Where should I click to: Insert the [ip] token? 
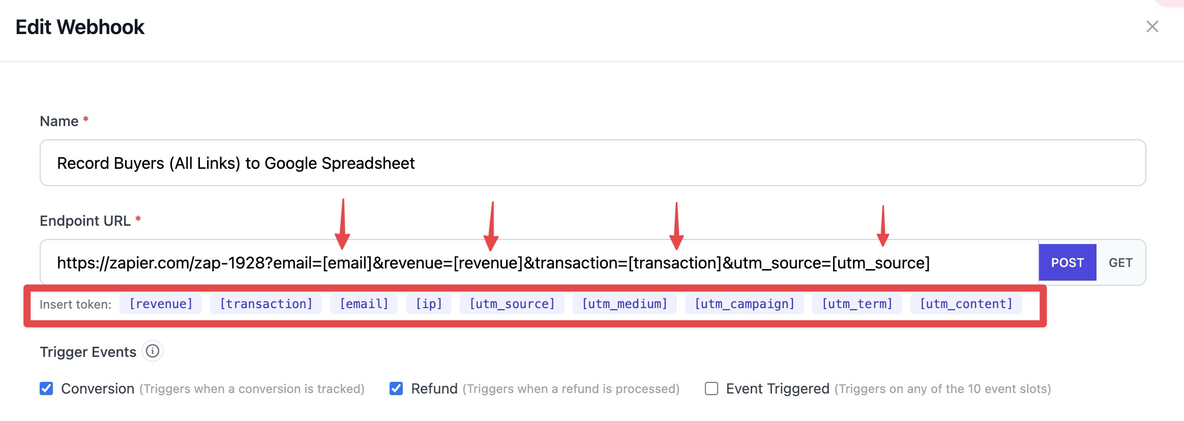pos(429,304)
